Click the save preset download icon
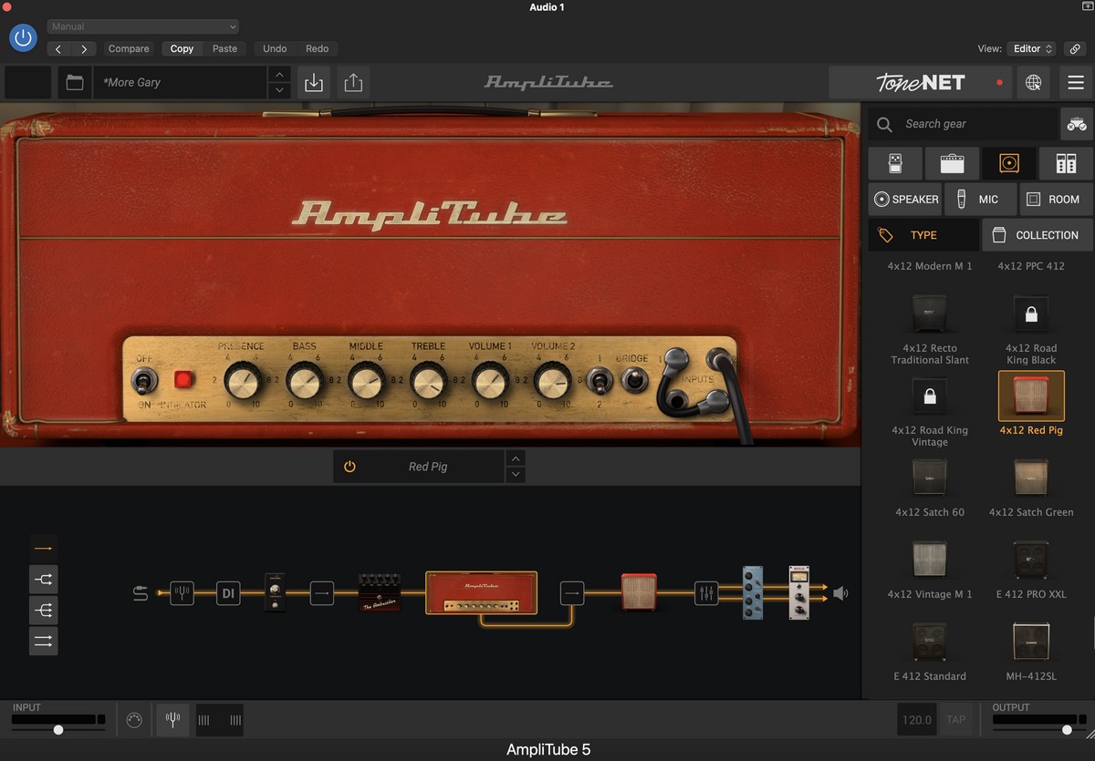Screen dimensions: 1095x761 314,83
